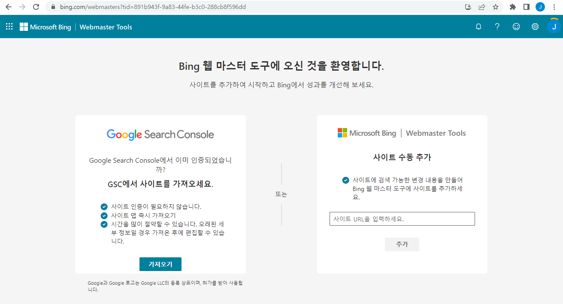Screen dimensions: 563x304
Task: Click the browser sidebar panel icon
Action: point(527,7)
